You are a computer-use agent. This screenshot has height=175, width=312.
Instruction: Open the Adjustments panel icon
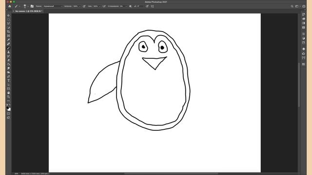(303, 38)
